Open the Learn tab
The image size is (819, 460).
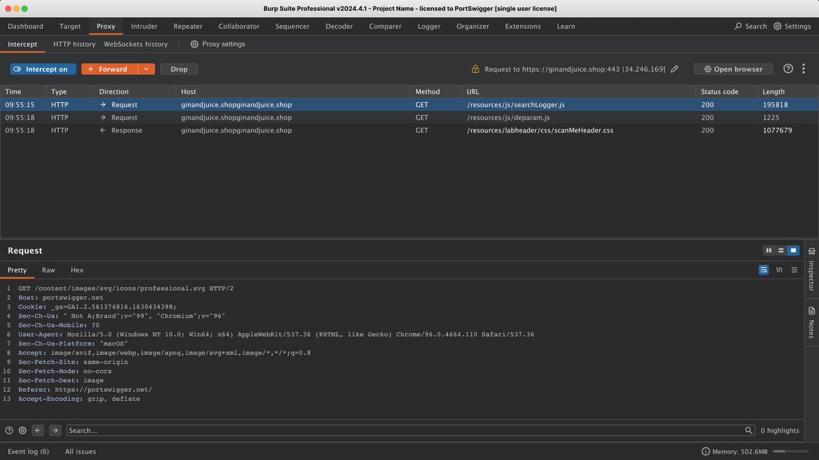tap(566, 27)
